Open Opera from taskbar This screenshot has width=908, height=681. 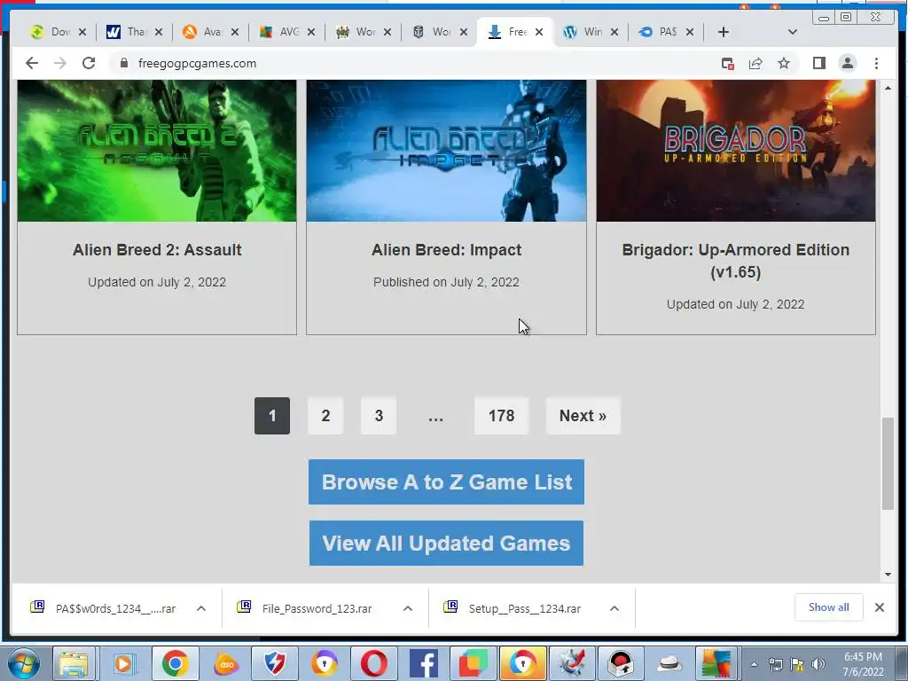[x=374, y=663]
